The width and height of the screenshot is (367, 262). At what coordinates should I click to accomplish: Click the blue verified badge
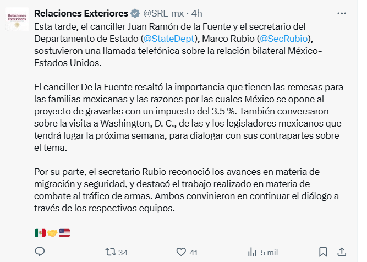135,13
